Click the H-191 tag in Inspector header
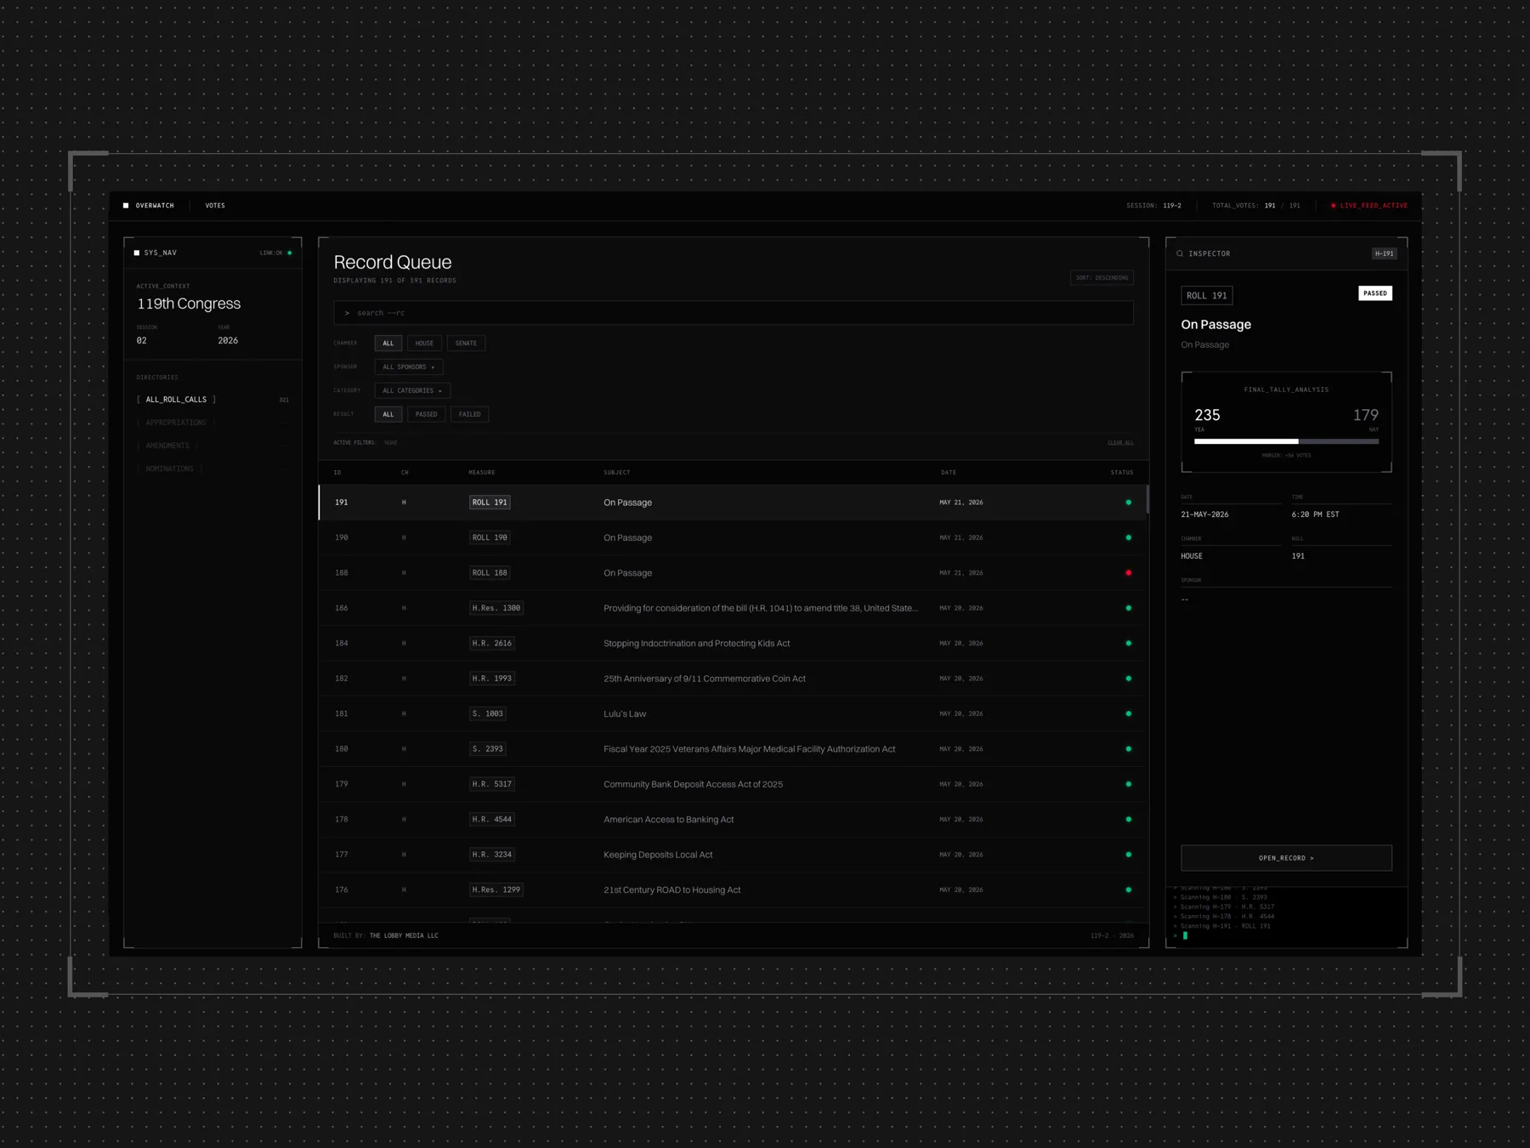 pyautogui.click(x=1384, y=253)
